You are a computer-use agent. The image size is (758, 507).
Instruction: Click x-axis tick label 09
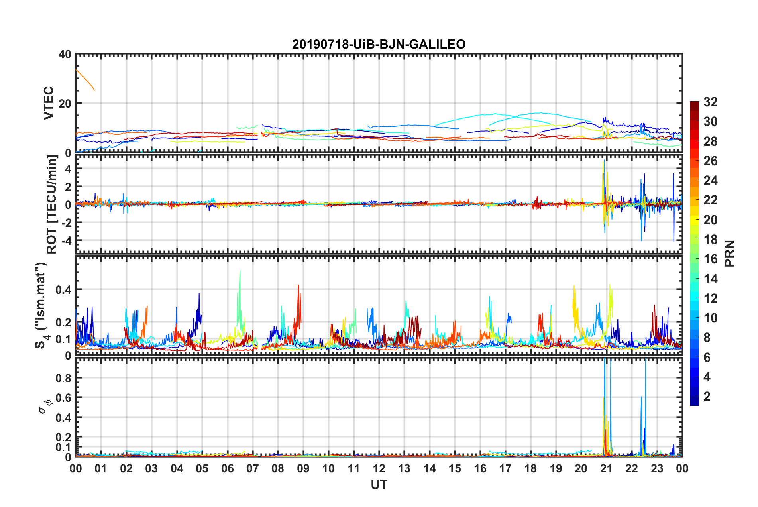point(303,468)
